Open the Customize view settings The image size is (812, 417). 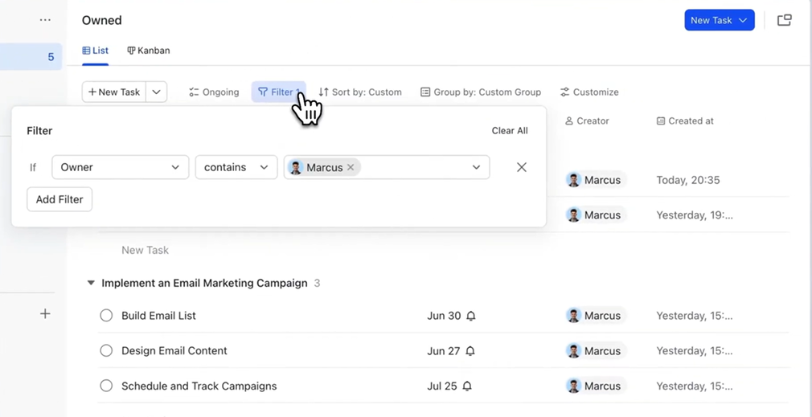tap(589, 92)
